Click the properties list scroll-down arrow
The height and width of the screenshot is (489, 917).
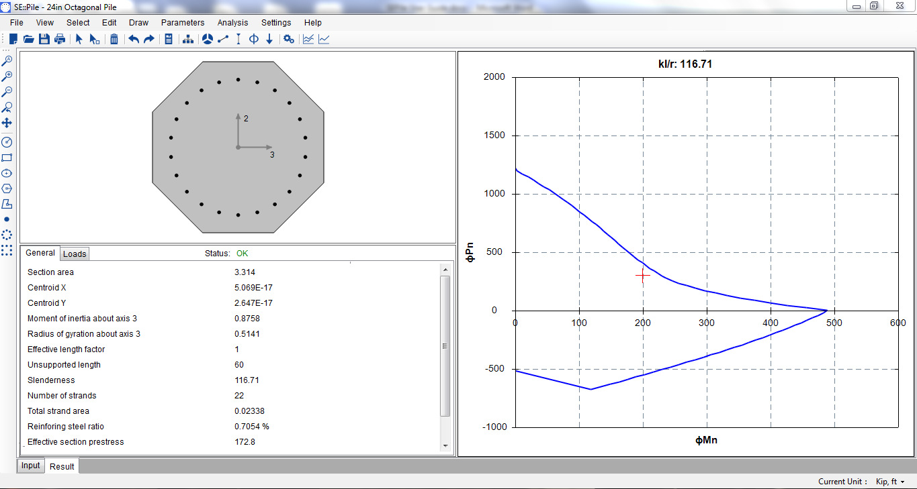point(445,445)
